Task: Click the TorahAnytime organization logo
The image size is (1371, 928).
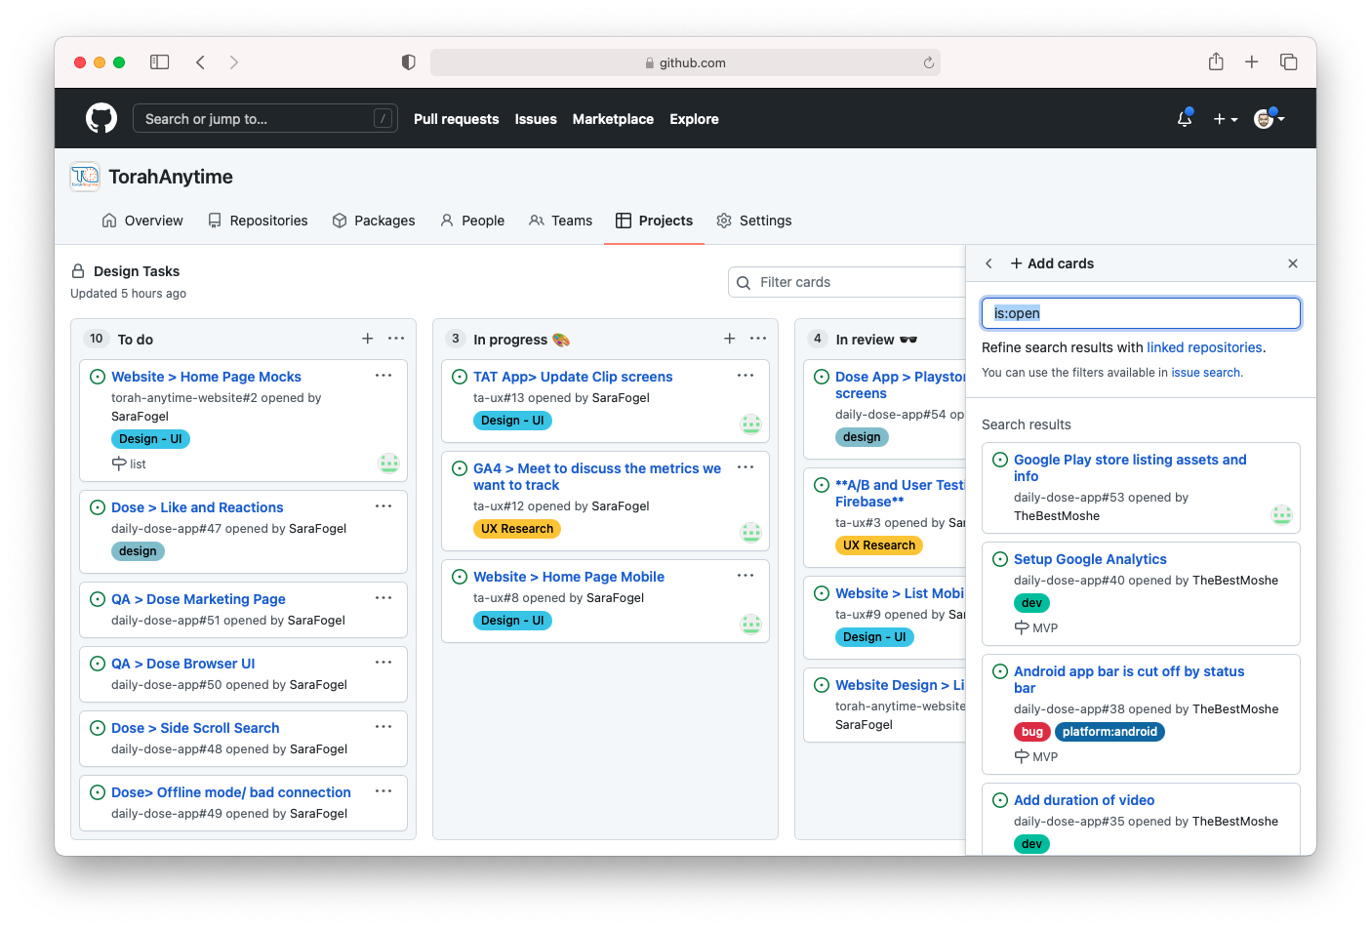Action: (x=85, y=177)
